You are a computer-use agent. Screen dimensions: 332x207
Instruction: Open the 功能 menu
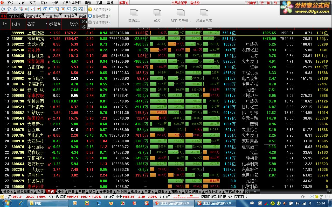(22, 3)
